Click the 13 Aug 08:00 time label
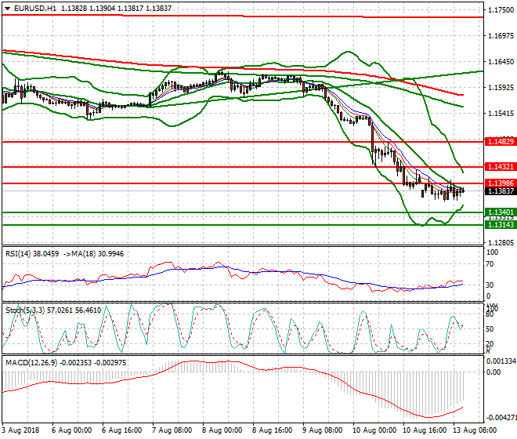 point(472,430)
